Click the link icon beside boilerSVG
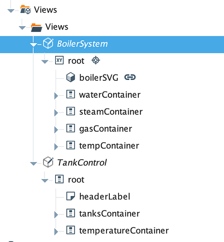Screen dimensions: 224x242 click(130, 77)
